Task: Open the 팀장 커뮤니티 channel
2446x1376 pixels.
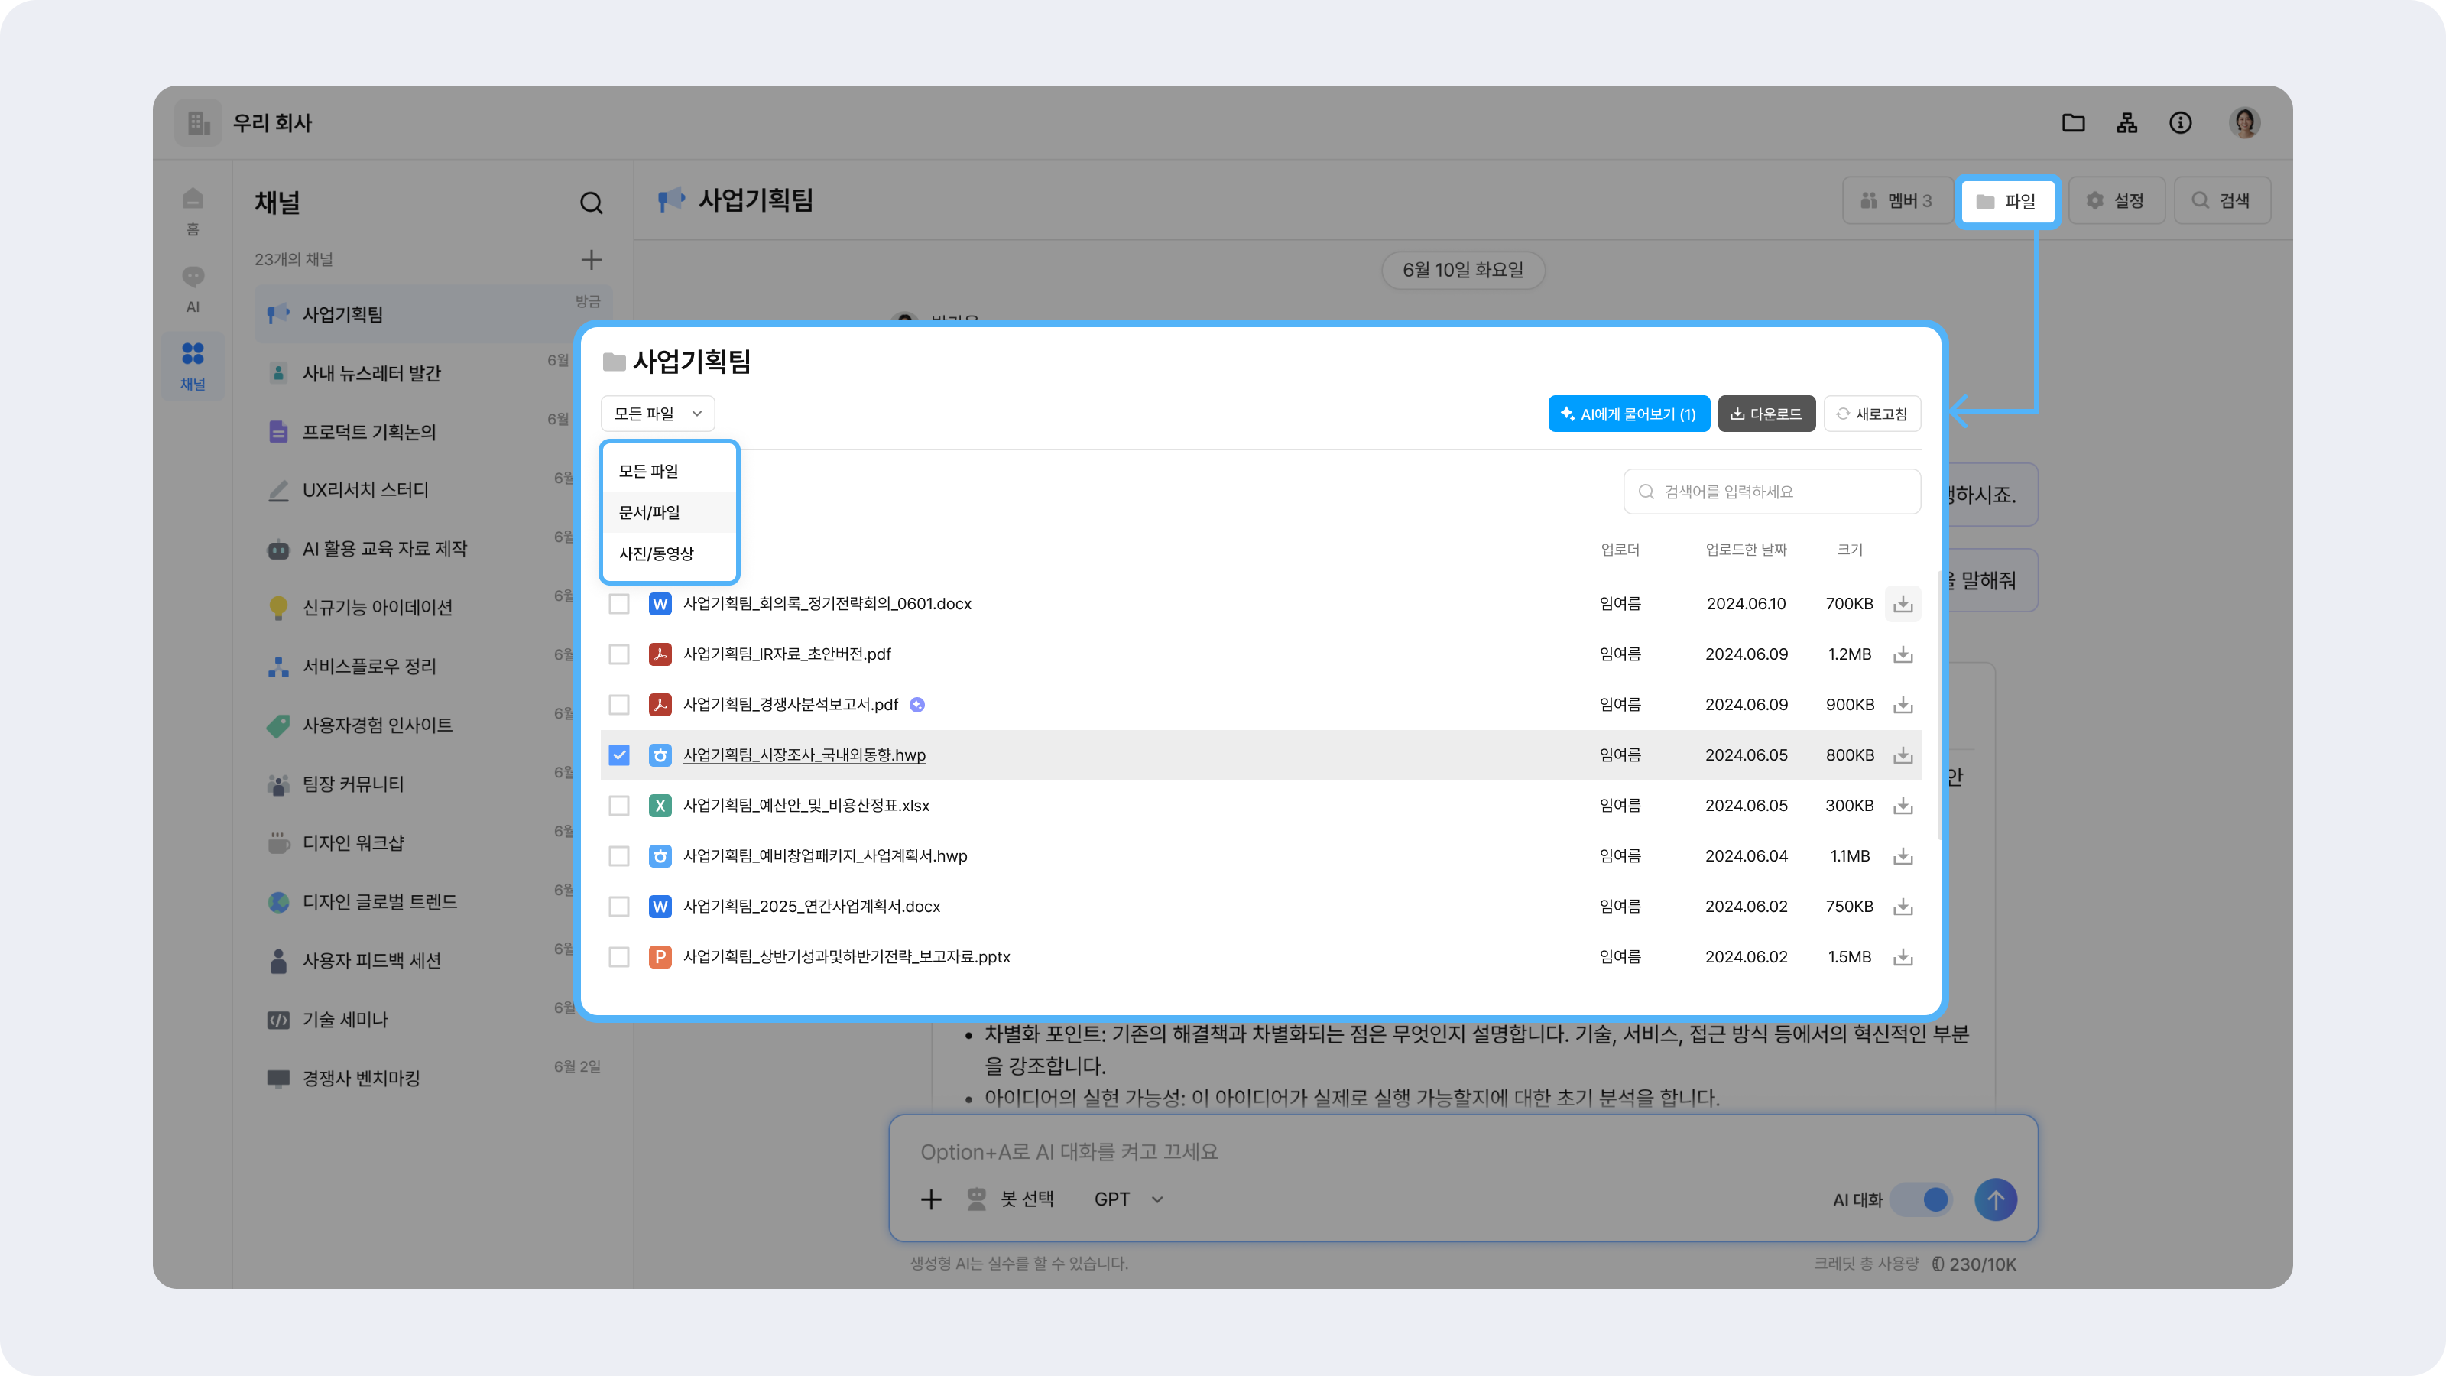Action: (433, 784)
